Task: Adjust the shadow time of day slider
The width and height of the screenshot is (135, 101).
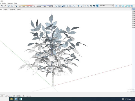Action: point(45,5)
